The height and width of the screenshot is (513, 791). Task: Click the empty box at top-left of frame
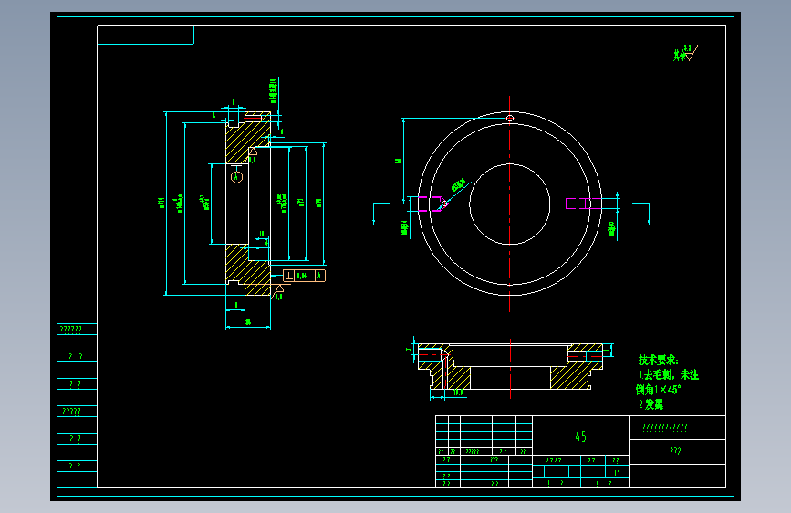pyautogui.click(x=146, y=35)
